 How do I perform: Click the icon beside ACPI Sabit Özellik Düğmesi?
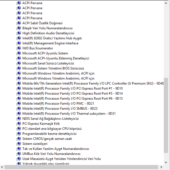click(19, 23)
